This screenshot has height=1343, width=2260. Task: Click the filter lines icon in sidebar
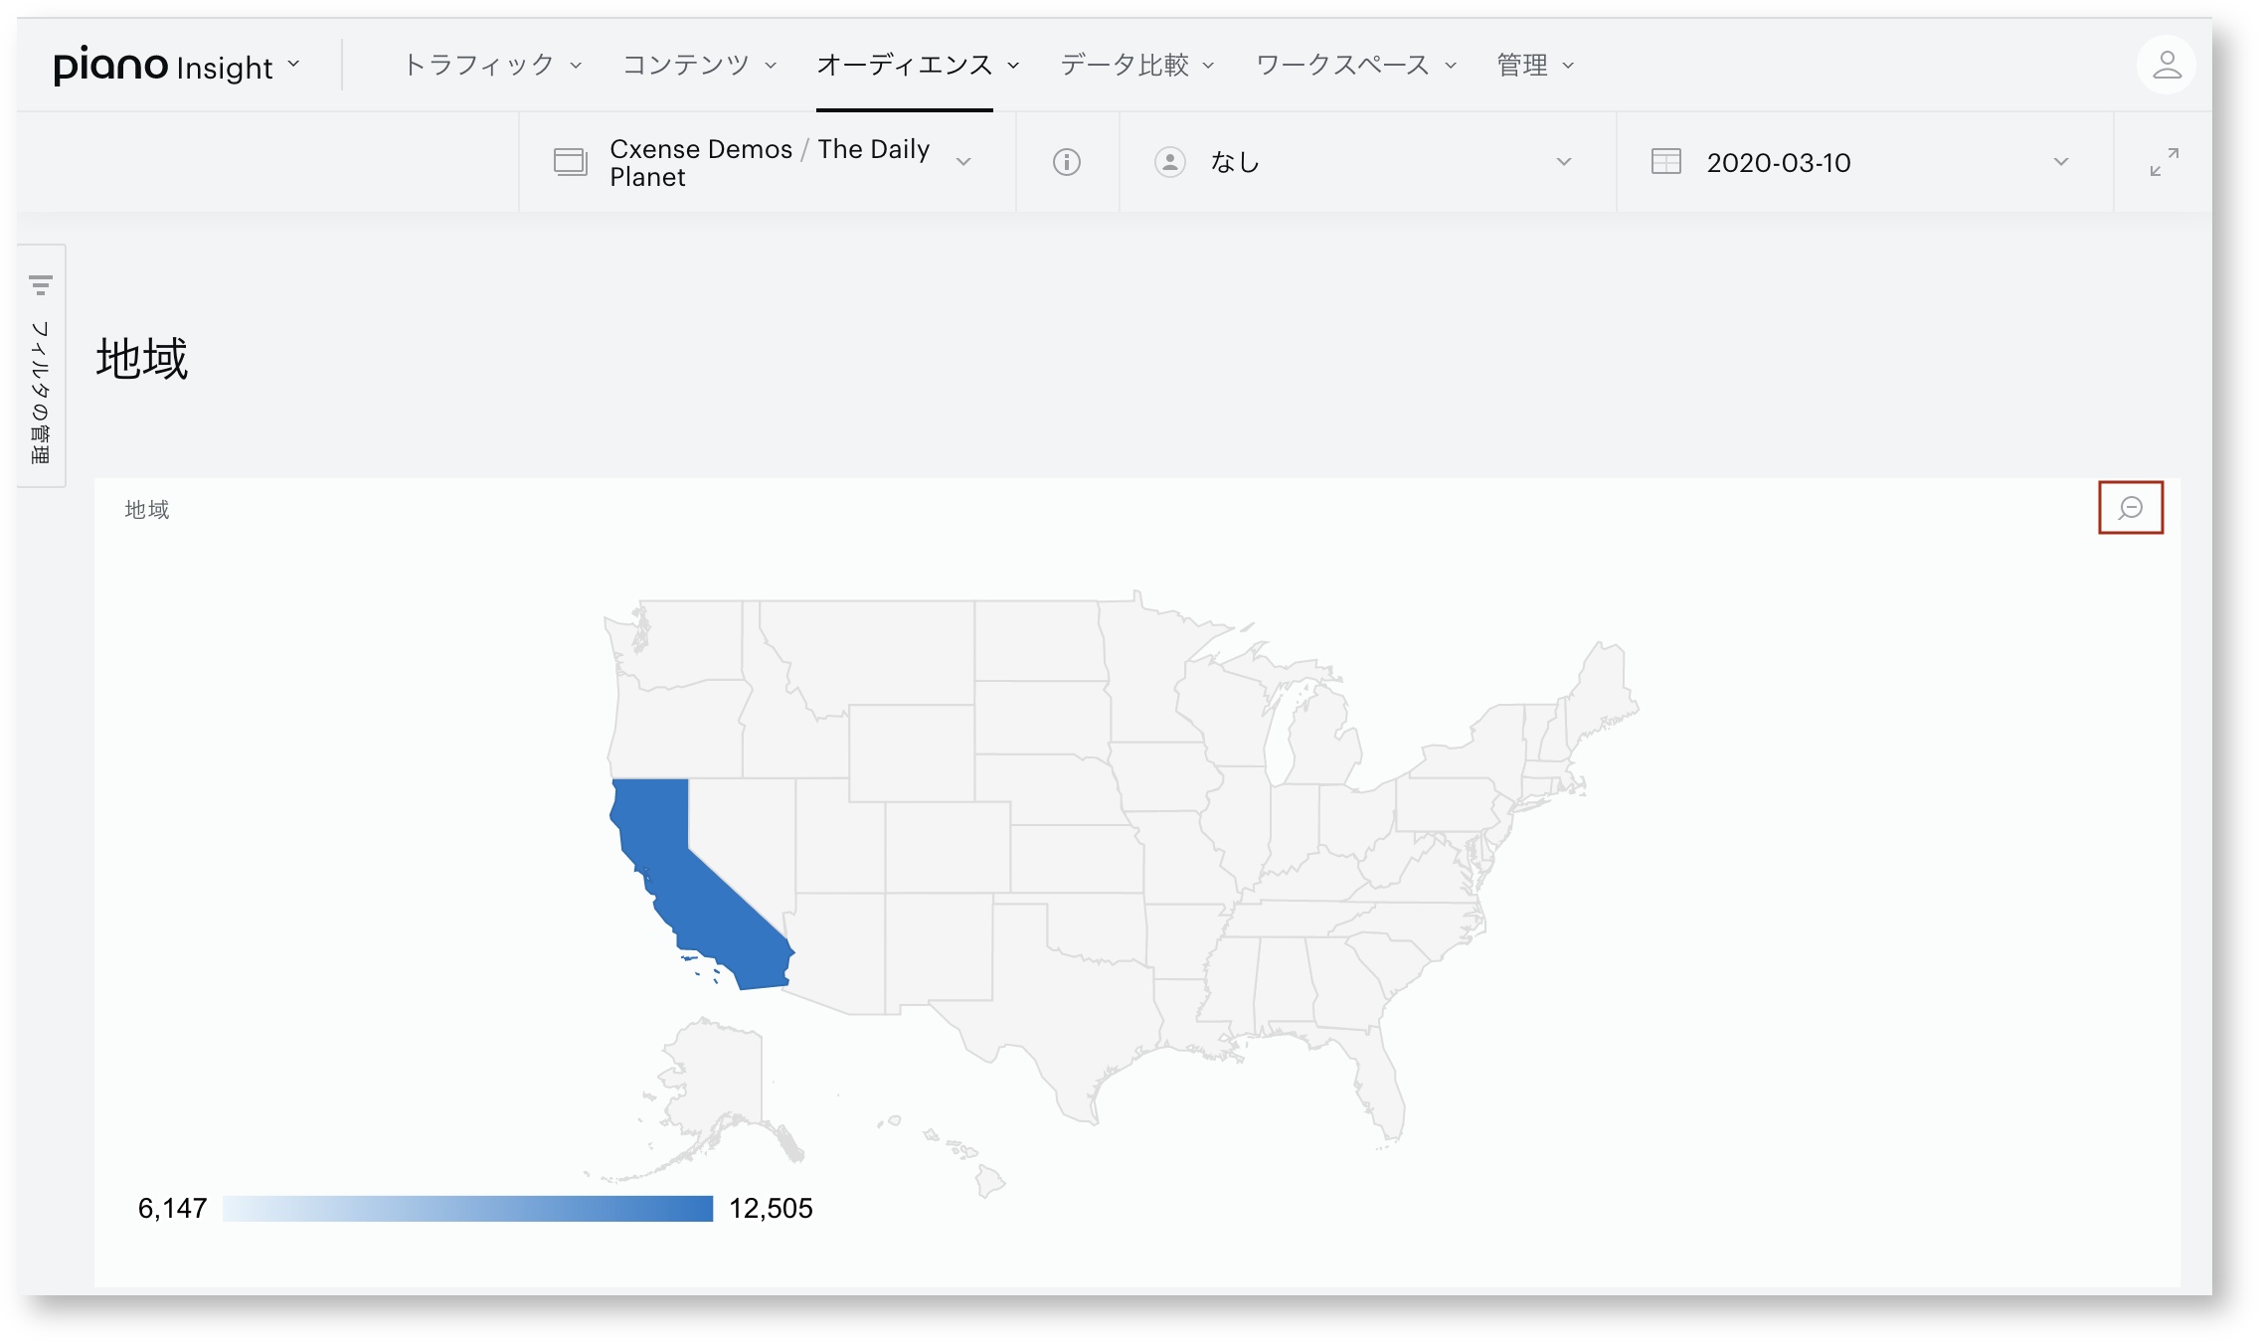(x=41, y=285)
